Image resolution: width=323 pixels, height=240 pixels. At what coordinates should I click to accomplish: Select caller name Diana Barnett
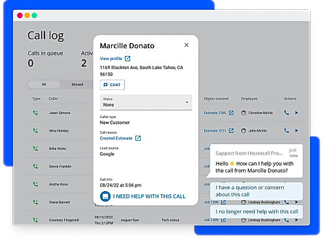[59, 202]
